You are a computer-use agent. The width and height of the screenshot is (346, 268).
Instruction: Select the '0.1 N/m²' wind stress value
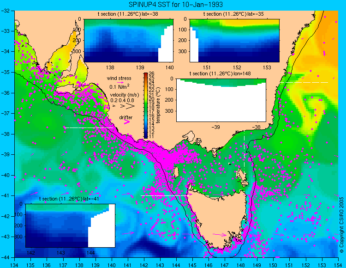(x=119, y=86)
